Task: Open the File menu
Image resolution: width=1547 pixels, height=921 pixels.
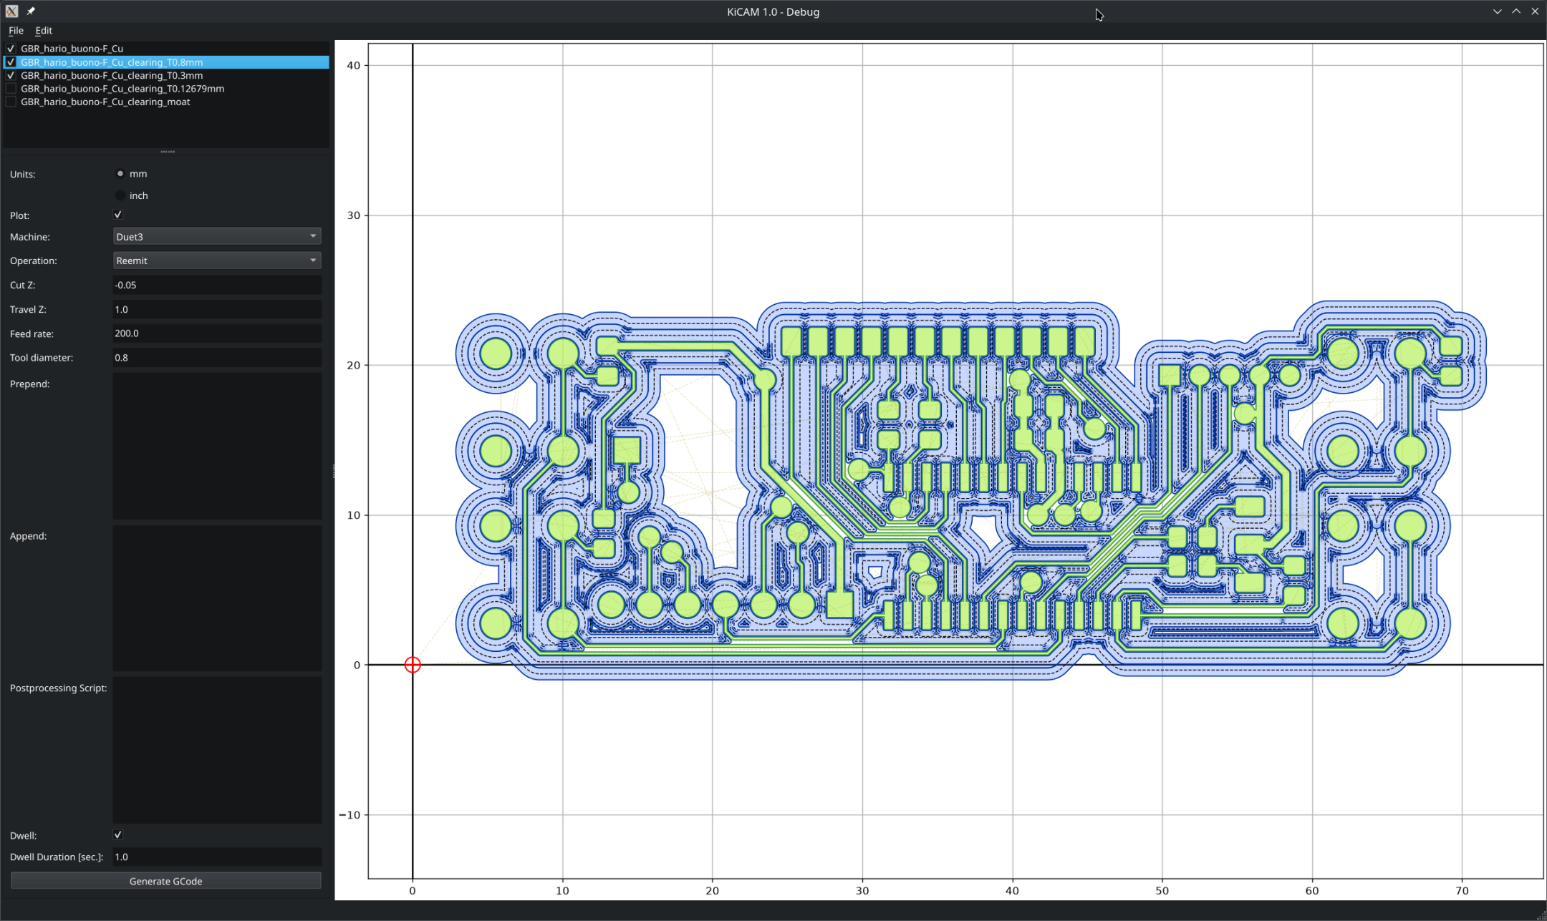Action: [16, 31]
